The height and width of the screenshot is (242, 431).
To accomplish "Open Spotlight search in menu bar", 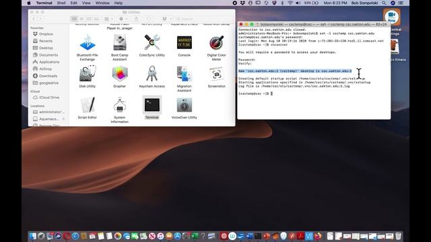I will tap(384, 3).
